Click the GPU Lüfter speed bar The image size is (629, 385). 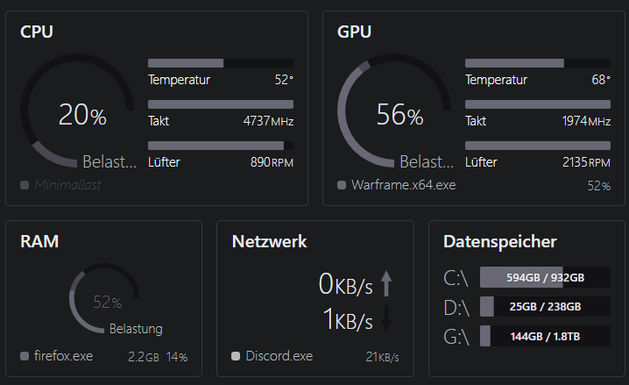pos(538,146)
